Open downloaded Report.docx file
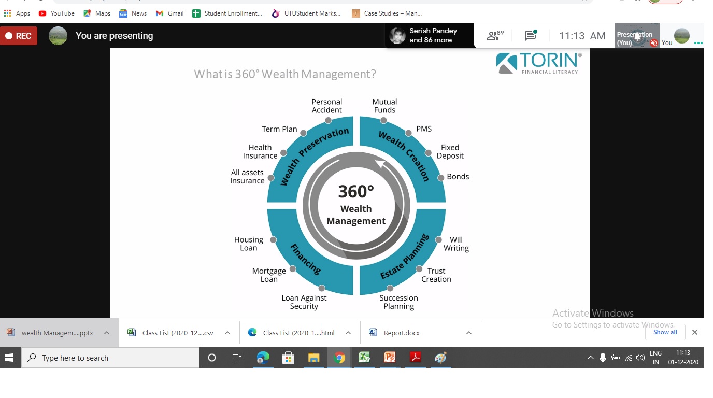 click(395, 333)
